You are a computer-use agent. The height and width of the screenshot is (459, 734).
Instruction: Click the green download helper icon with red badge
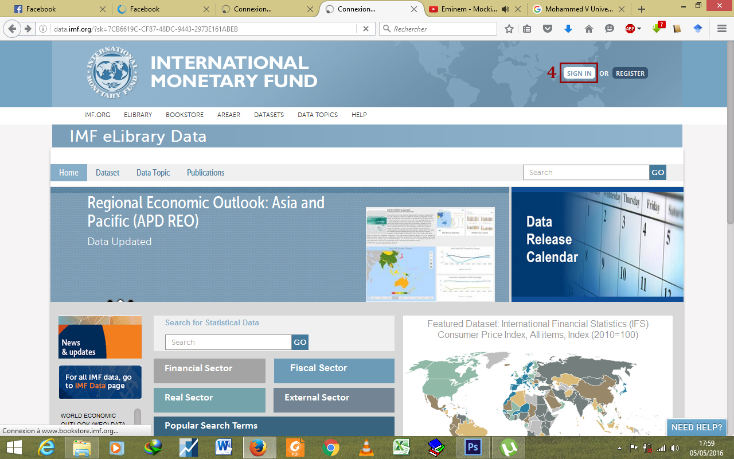(658, 28)
